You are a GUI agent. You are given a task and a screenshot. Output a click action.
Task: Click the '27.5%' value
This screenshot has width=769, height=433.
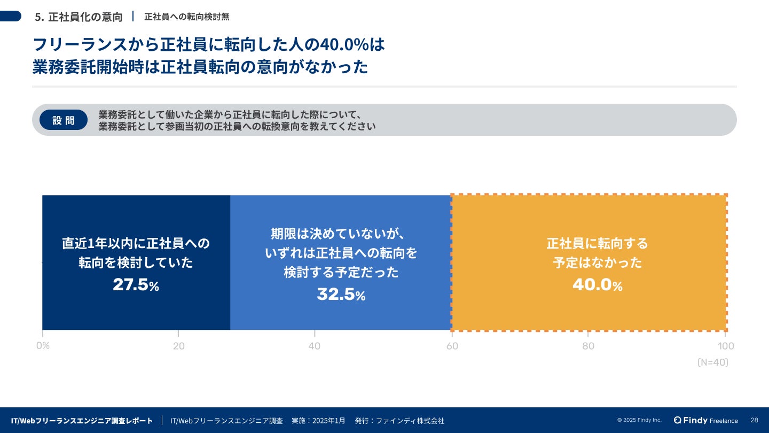[x=136, y=285]
